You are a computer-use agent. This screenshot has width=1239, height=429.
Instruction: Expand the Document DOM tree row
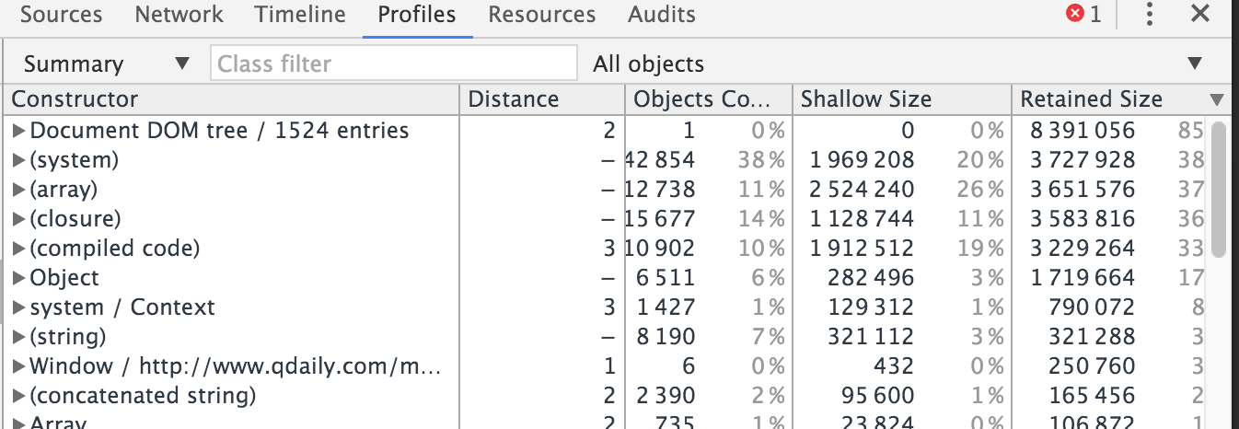18,131
